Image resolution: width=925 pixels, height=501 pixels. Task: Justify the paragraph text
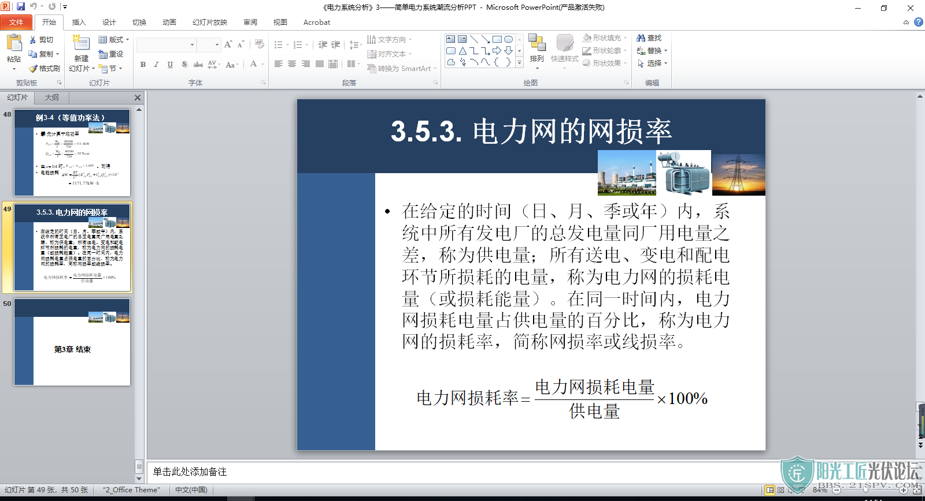point(320,64)
